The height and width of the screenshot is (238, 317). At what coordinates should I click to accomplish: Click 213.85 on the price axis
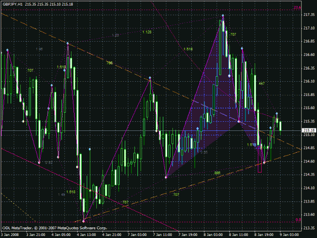(309, 201)
